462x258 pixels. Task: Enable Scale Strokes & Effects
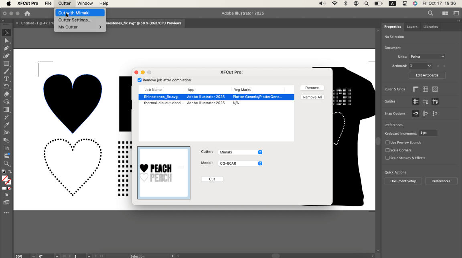(x=387, y=158)
